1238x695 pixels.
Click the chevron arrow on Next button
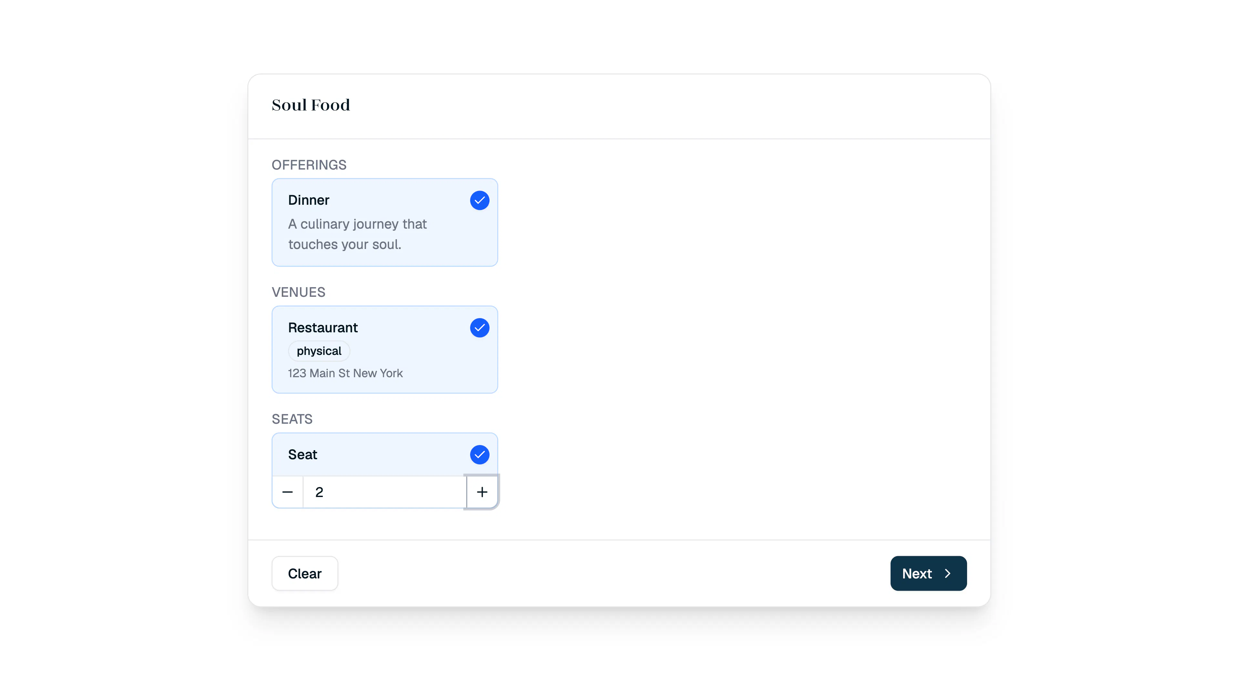(947, 573)
